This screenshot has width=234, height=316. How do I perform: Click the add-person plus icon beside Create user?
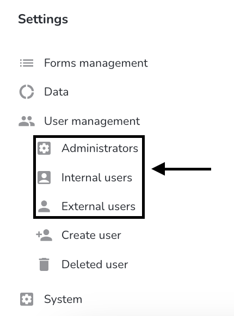44,235
